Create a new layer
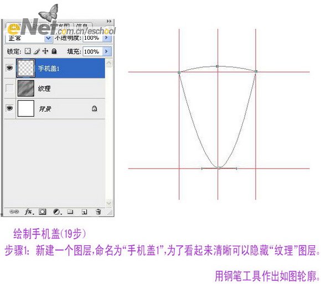This screenshot has height=284, width=321. tap(84, 212)
